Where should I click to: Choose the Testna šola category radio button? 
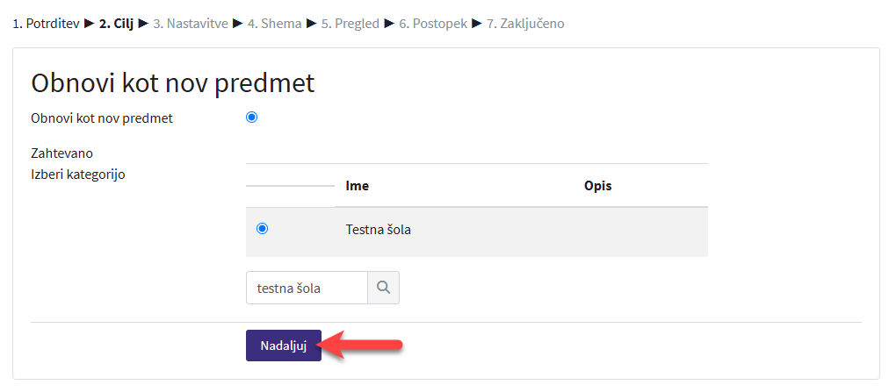click(262, 229)
